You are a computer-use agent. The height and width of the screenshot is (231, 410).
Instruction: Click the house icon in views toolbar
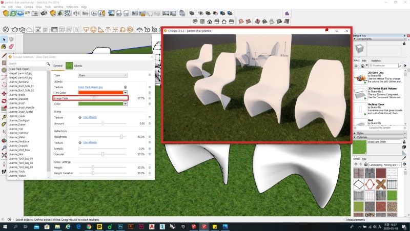point(210,22)
